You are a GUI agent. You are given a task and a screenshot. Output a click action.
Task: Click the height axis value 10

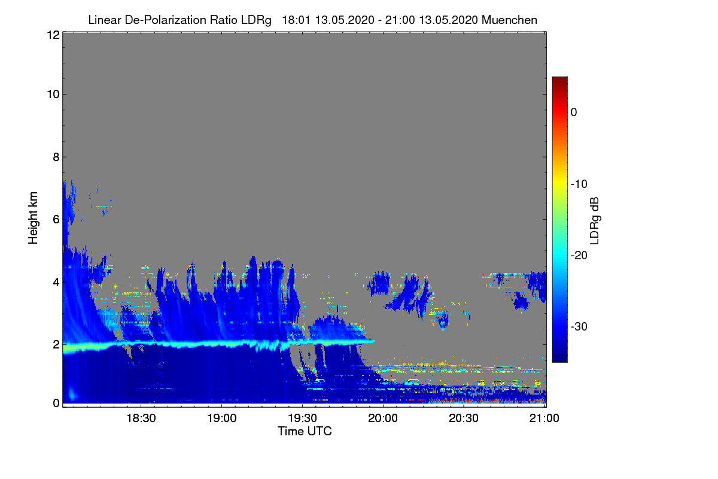click(x=52, y=94)
